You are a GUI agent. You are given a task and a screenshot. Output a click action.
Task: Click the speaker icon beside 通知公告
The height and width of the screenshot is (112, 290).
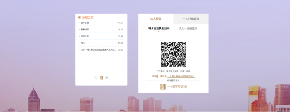tap(79, 17)
